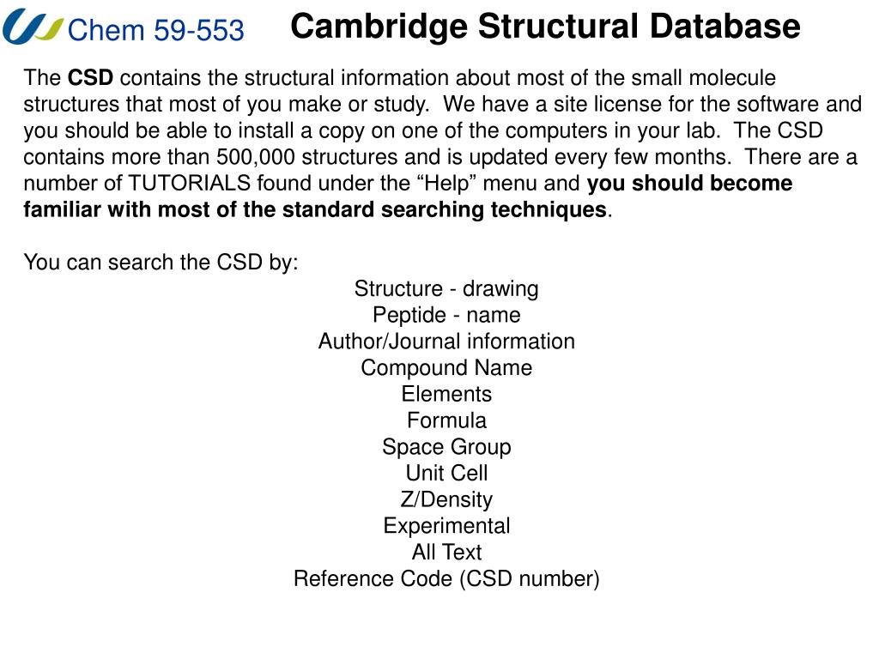The image size is (879, 659).
Task: Choose 'Author/Journal information' list item
Action: click(x=446, y=342)
